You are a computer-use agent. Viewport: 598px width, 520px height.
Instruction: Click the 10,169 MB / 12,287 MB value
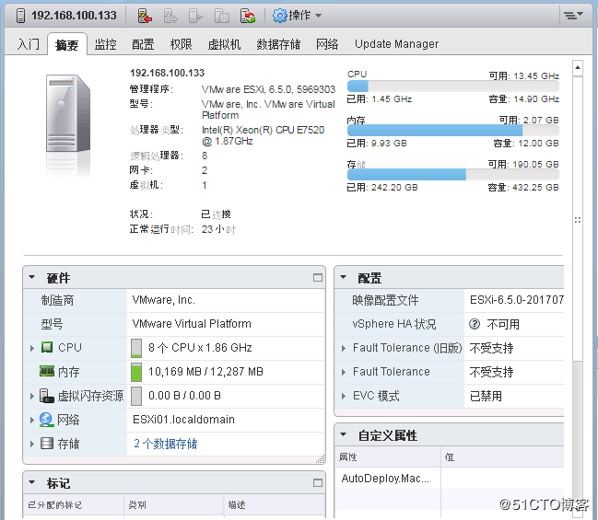pos(205,372)
